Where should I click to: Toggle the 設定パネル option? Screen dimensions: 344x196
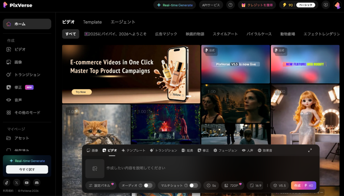(x=100, y=185)
